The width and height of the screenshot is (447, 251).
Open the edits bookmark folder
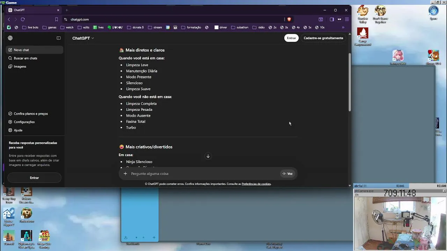[83, 28]
